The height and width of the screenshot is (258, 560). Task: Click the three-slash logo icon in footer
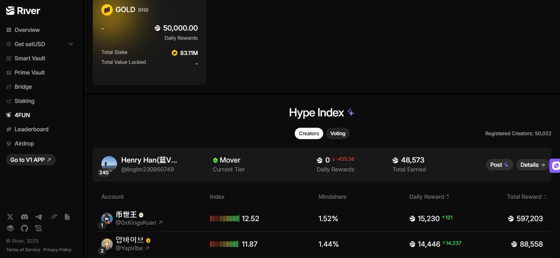(53, 217)
